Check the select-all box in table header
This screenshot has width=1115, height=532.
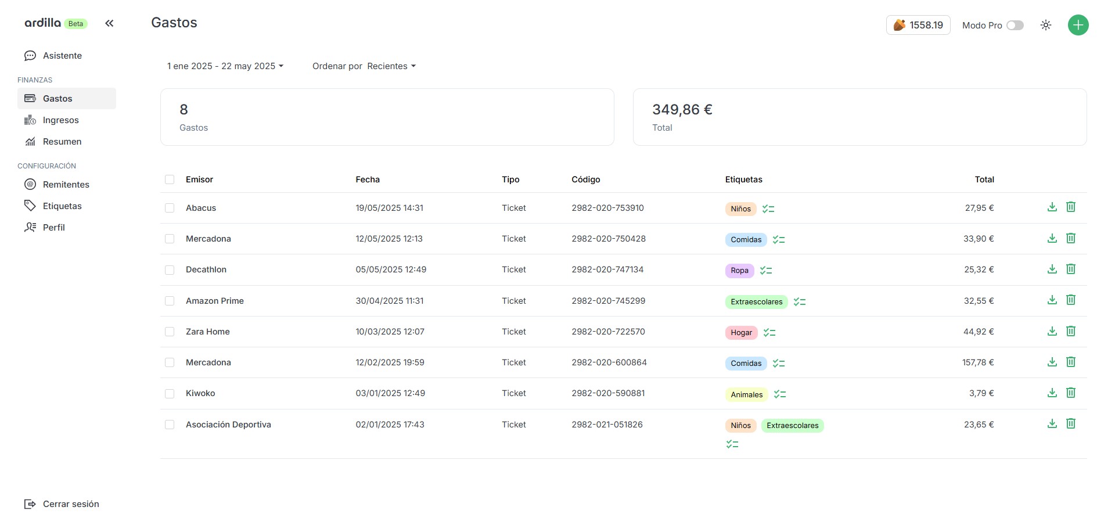pos(170,179)
